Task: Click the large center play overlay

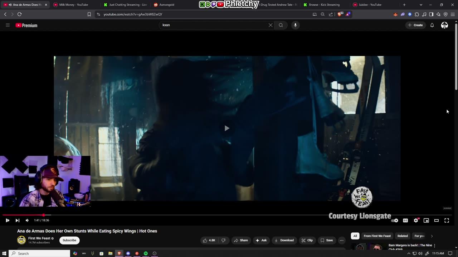Action: coord(227,128)
